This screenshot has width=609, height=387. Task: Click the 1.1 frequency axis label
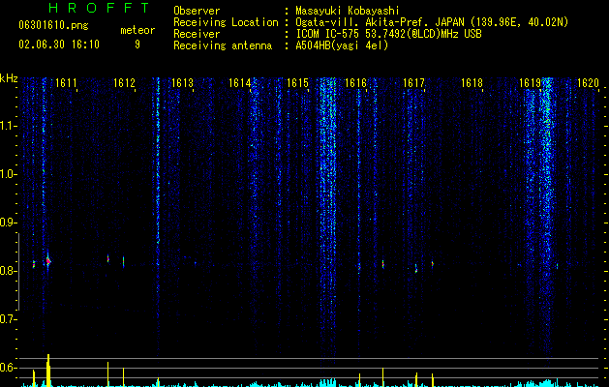(8, 126)
